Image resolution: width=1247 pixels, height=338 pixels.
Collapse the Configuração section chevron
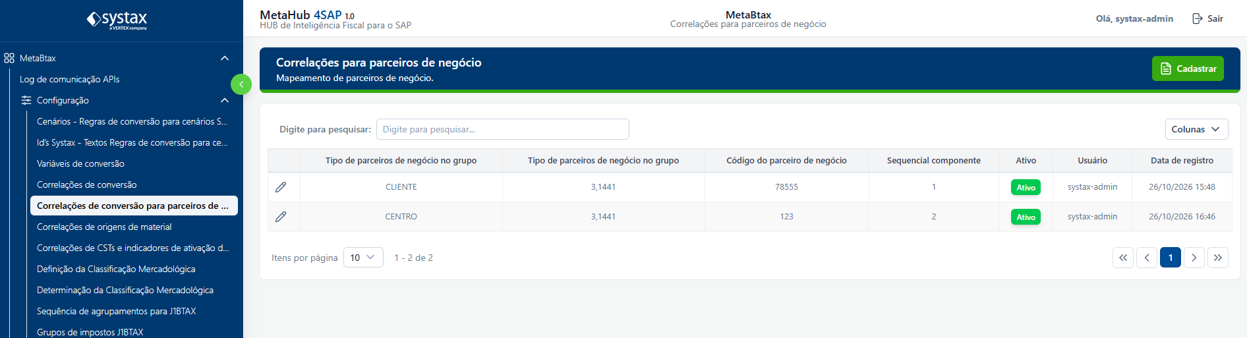tap(225, 100)
